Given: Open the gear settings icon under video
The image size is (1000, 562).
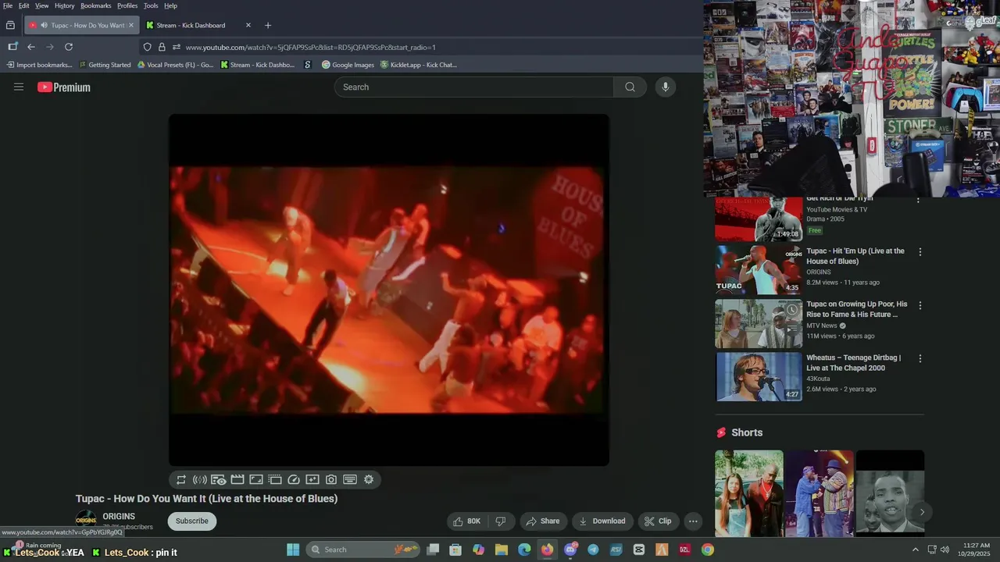Looking at the screenshot, I should click(x=369, y=480).
